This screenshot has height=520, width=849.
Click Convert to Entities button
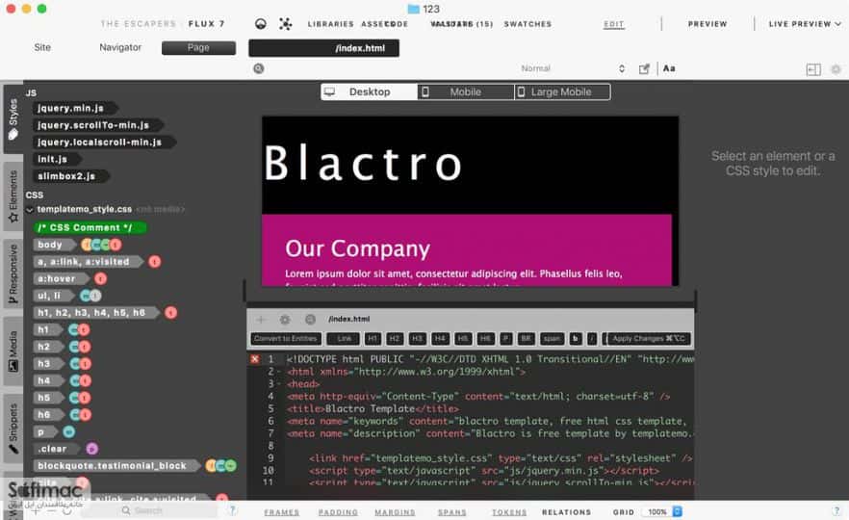click(285, 339)
